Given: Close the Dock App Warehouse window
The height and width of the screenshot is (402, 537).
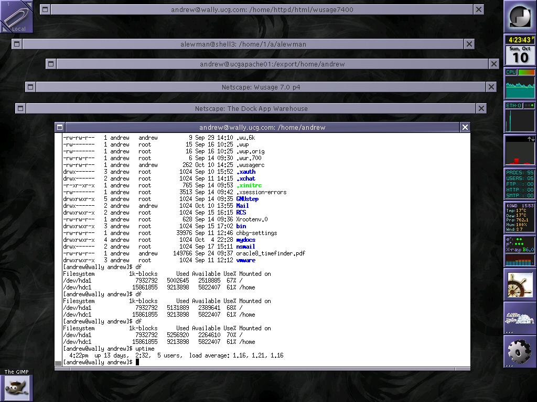Looking at the screenshot, I should tap(481, 108).
